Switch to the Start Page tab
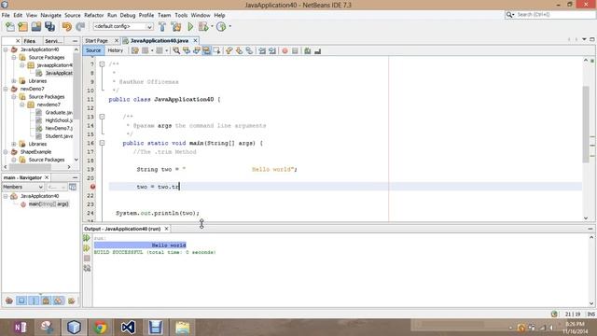This screenshot has width=597, height=336. 97,41
